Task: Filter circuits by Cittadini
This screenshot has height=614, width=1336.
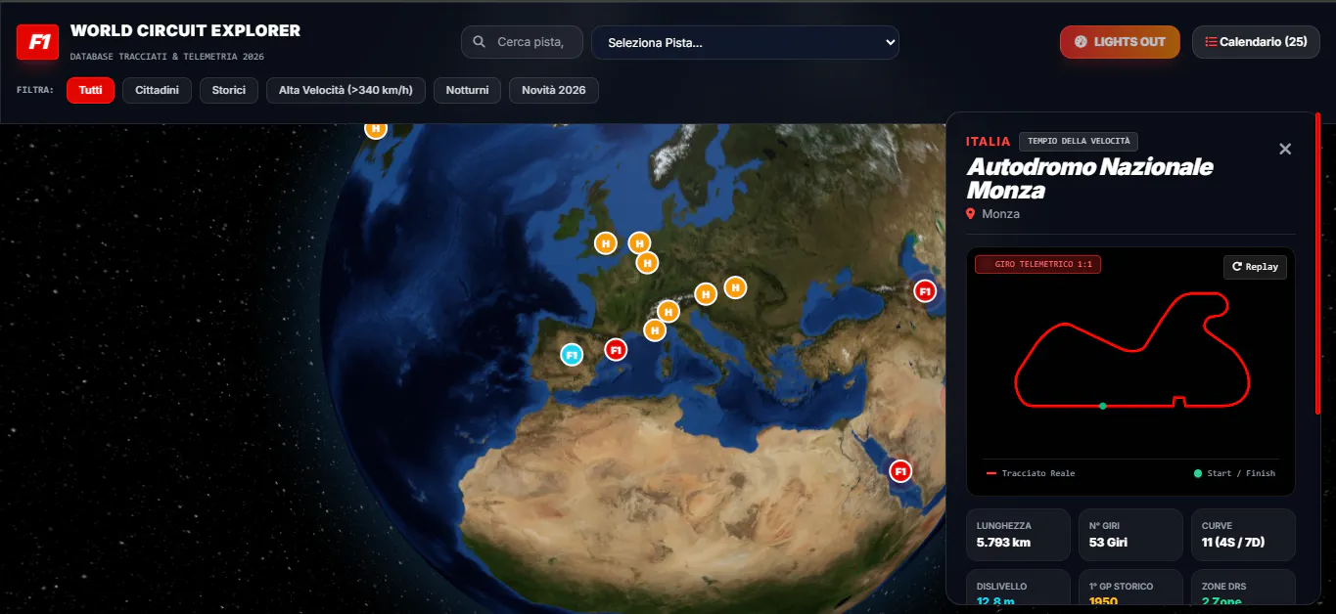Action: click(x=157, y=90)
